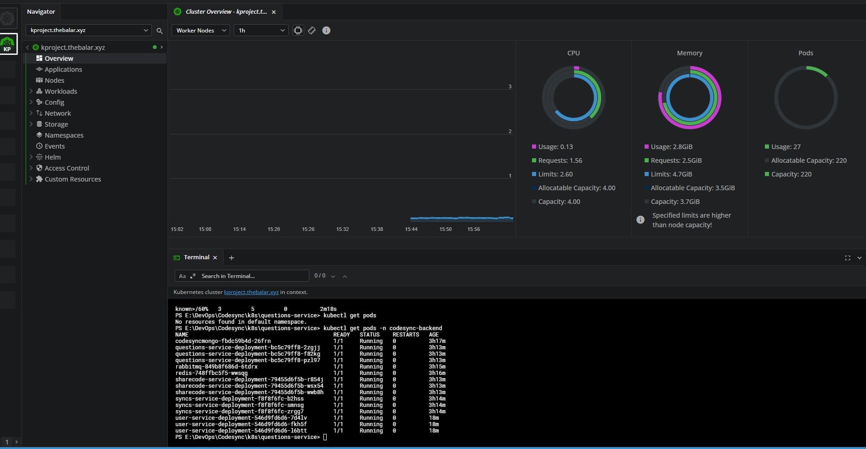
Task: Add a new terminal tab
Action: click(231, 258)
